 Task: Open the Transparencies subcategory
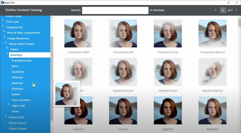coord(21,61)
